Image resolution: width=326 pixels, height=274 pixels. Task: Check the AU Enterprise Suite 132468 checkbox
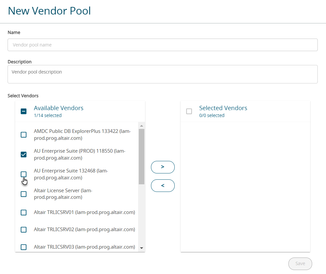24,174
